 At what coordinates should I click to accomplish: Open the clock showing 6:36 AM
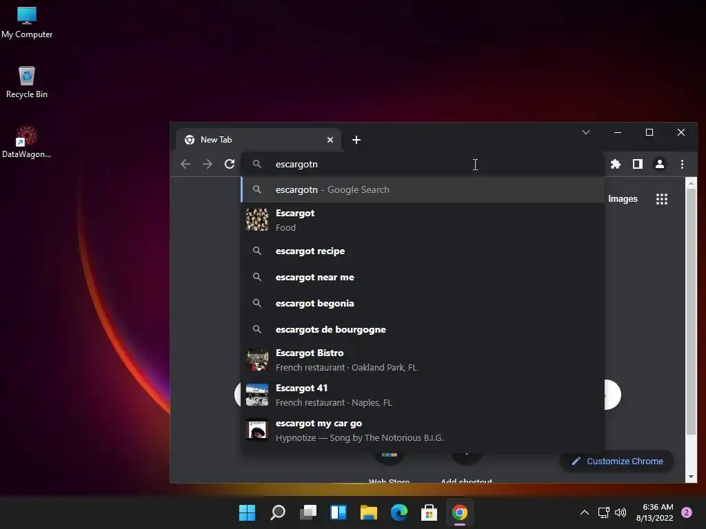pyautogui.click(x=655, y=512)
